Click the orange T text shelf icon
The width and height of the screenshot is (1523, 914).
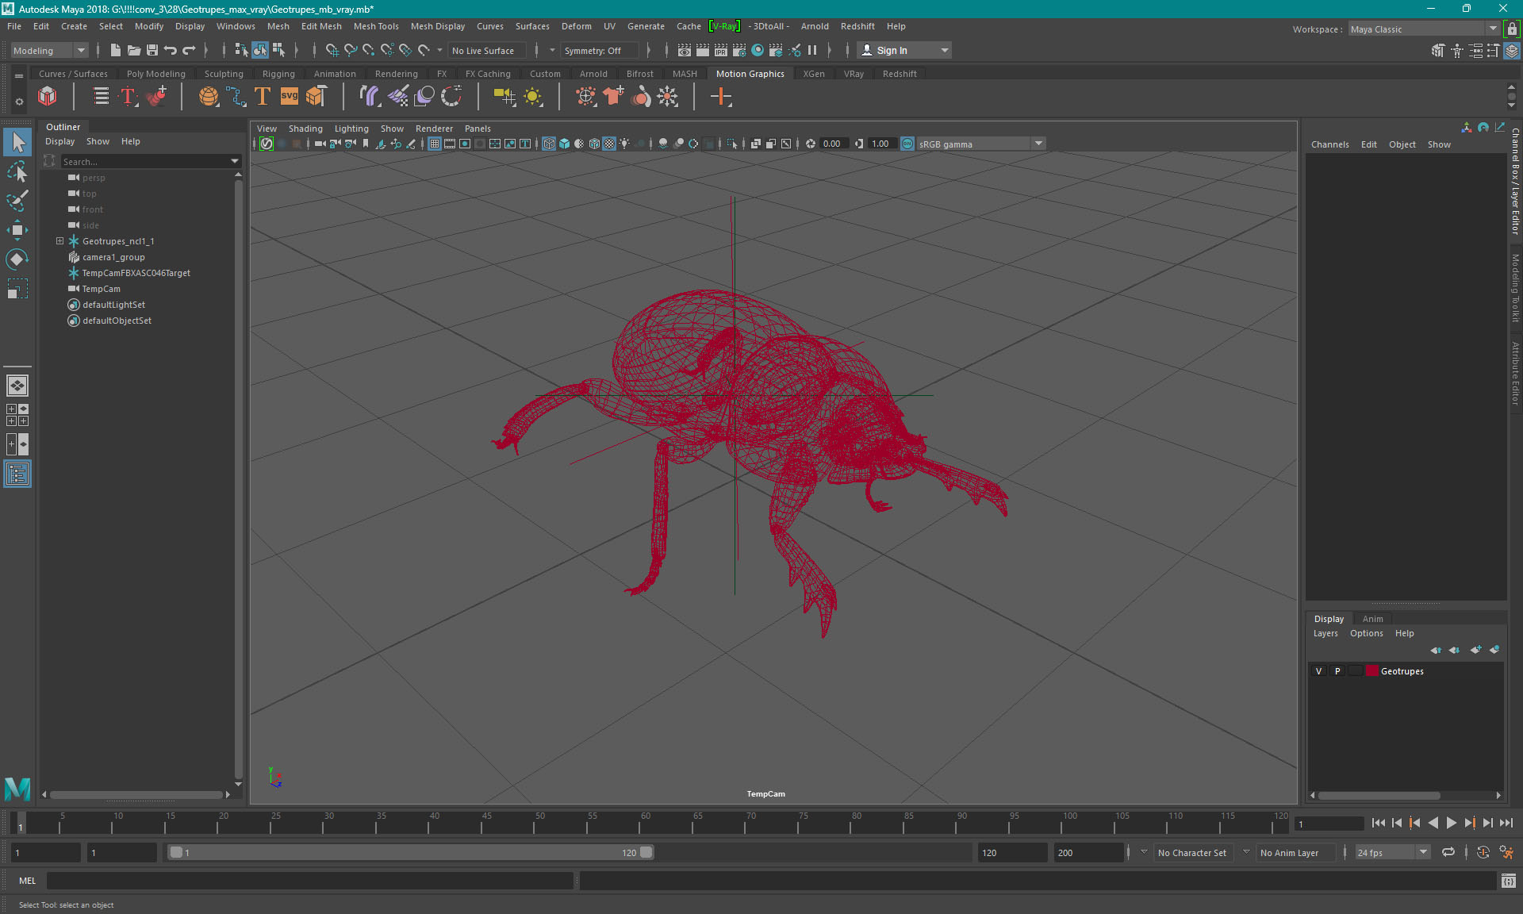(263, 97)
